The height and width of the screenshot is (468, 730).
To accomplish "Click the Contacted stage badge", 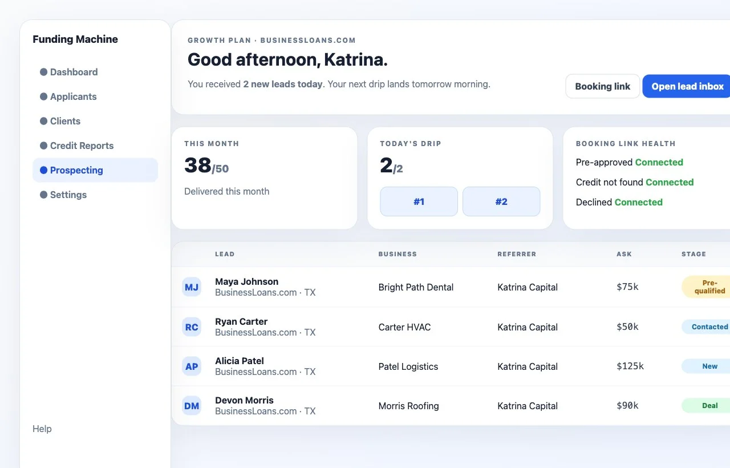I will [706, 327].
